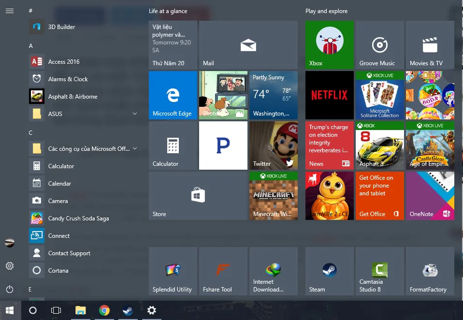Switch to Steam on the taskbar

click(128, 310)
